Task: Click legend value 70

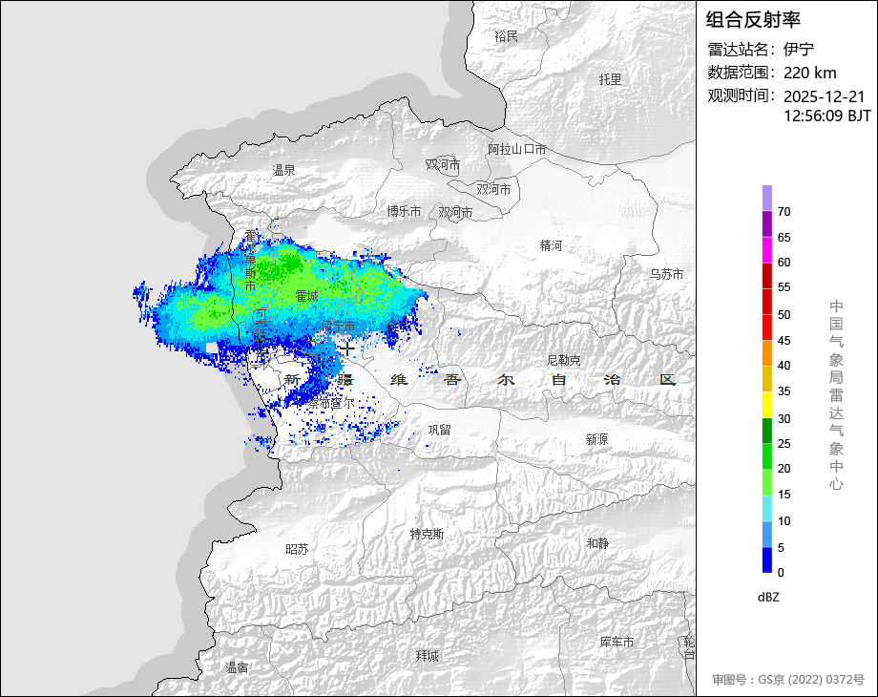Action: coord(784,212)
